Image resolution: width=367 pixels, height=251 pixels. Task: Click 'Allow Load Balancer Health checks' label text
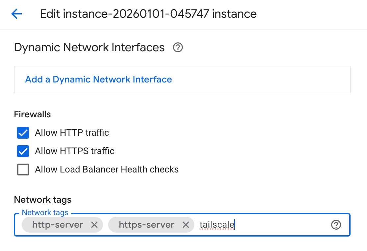[x=107, y=170]
